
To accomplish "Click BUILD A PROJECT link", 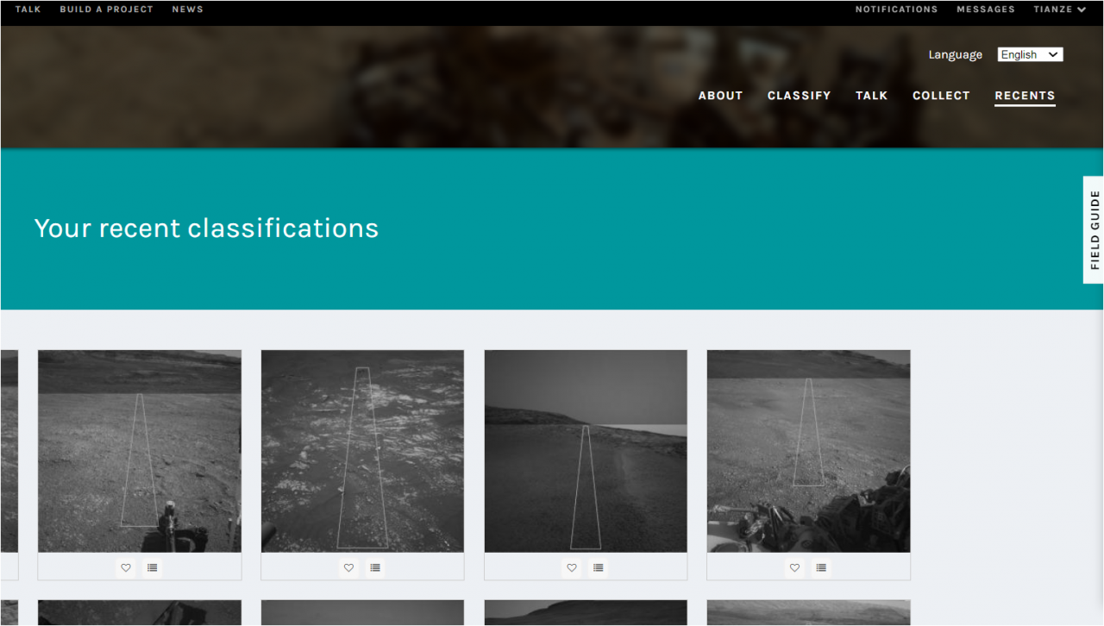I will pyautogui.click(x=106, y=9).
